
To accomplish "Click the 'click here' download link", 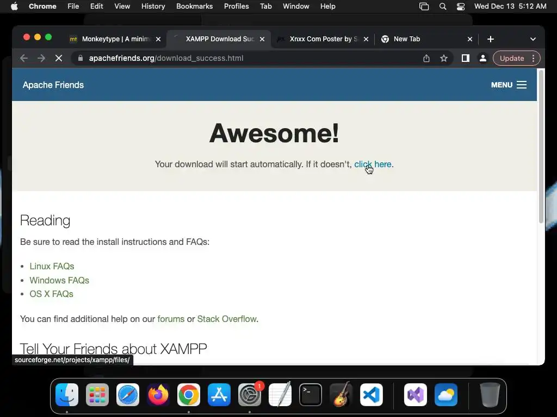I will click(x=373, y=164).
